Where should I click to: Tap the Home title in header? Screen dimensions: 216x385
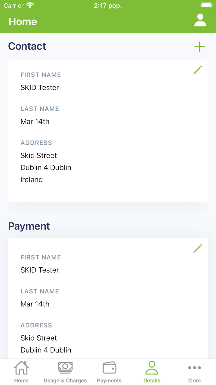coord(23,21)
